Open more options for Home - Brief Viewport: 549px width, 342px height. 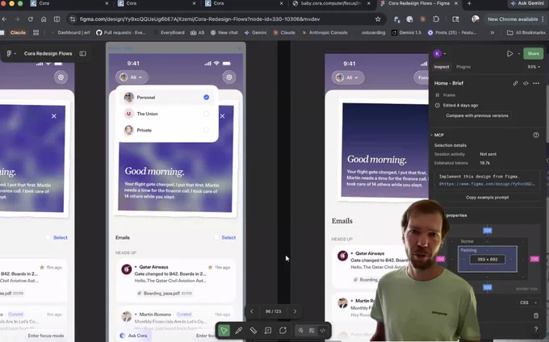(x=536, y=83)
